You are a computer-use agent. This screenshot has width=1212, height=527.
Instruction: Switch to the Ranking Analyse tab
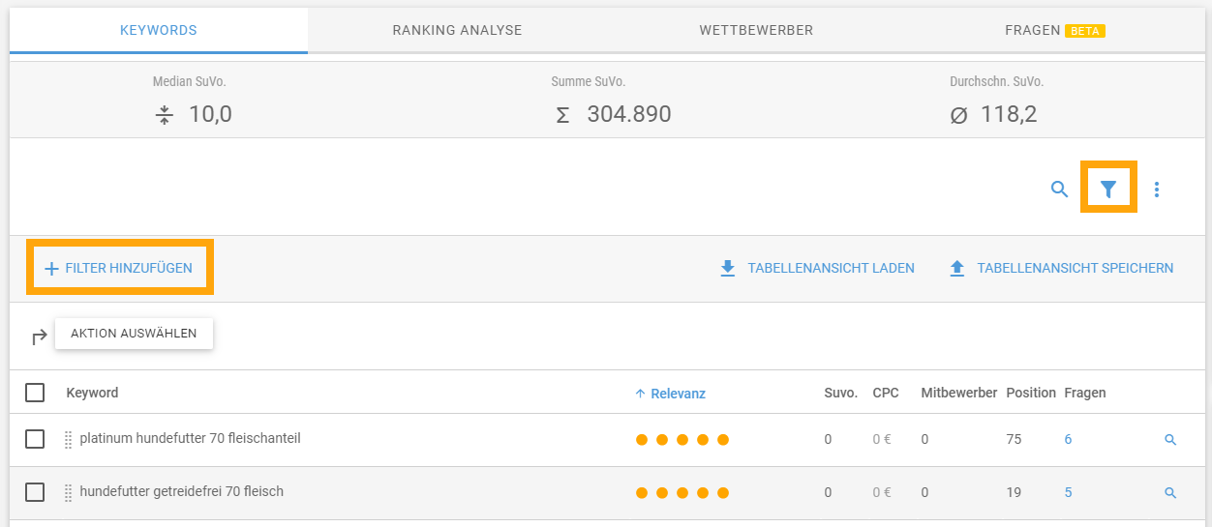457,30
